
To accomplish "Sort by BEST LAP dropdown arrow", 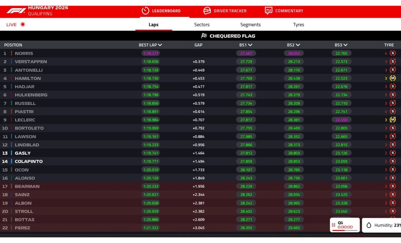I will (160, 45).
